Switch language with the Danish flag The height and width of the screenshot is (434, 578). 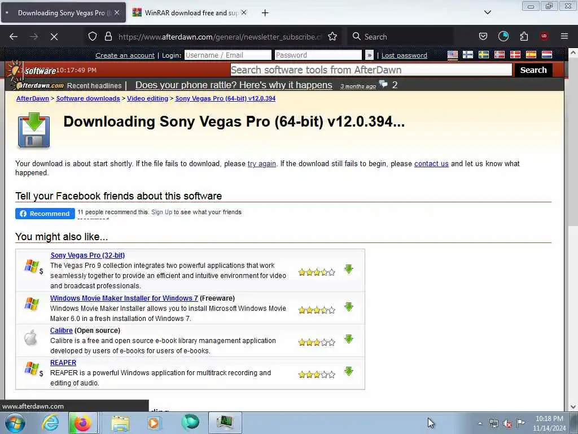coord(515,55)
